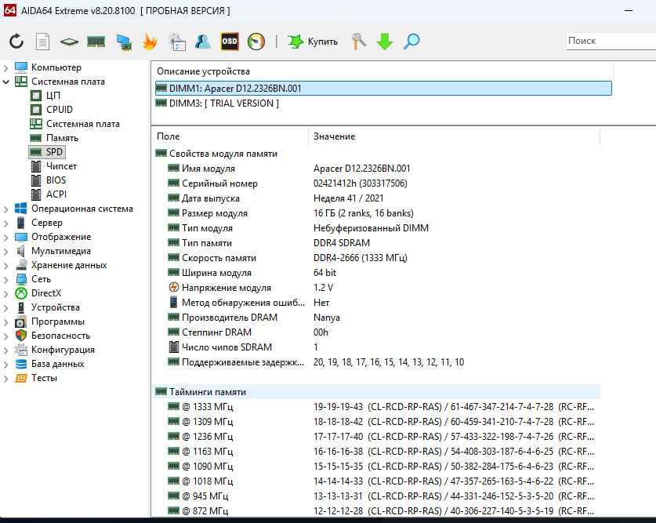
Task: Select the Системная плата child item
Action: click(83, 124)
